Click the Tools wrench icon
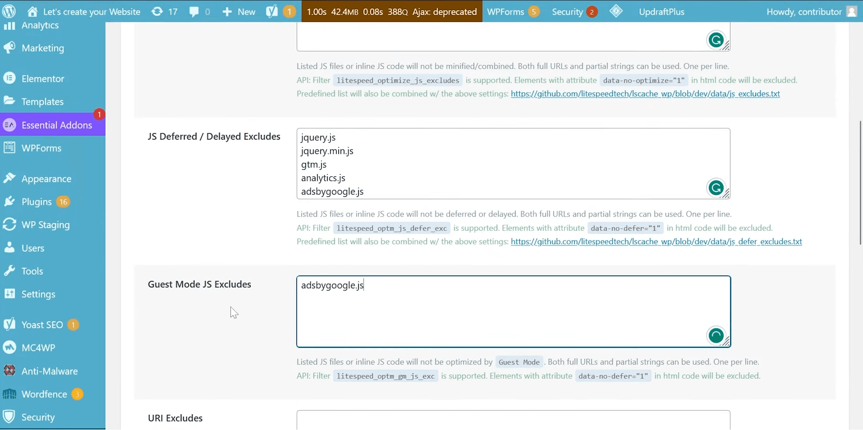 9,271
